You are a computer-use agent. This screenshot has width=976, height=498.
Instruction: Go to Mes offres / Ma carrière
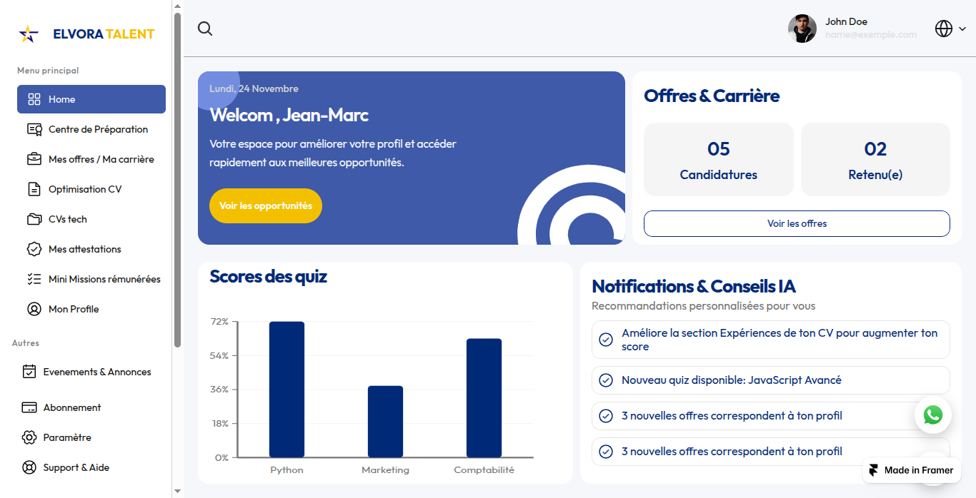[x=101, y=159]
